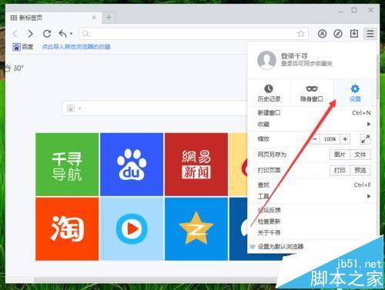
Task: Expand the 工具 tools submenu
Action: coord(312,196)
